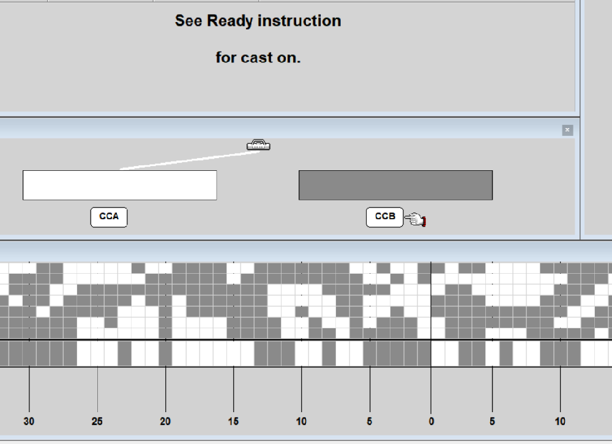
Task: Click needle marker 5 right of center
Action: click(493, 421)
